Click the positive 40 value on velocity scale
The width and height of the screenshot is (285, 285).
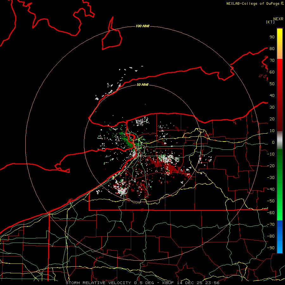coord(272,95)
